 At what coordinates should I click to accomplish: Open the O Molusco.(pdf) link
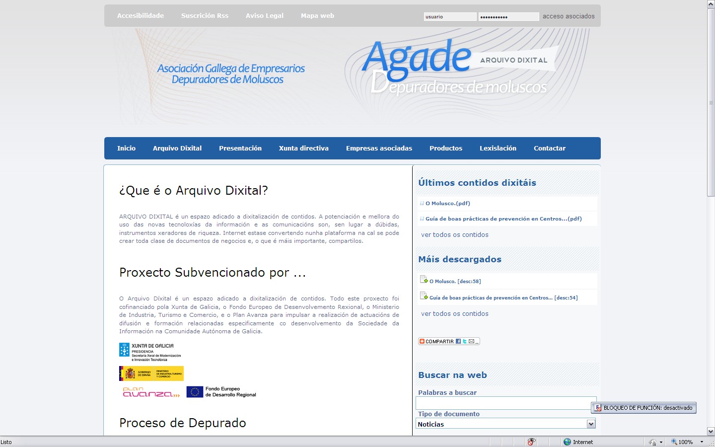448,203
